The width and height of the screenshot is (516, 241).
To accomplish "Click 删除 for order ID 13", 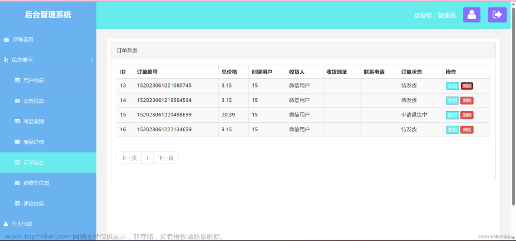I will 467,86.
